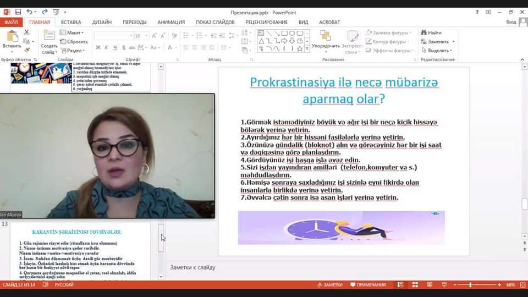
Task: Click the Save icon in quick access toolbar
Action: (x=18, y=12)
